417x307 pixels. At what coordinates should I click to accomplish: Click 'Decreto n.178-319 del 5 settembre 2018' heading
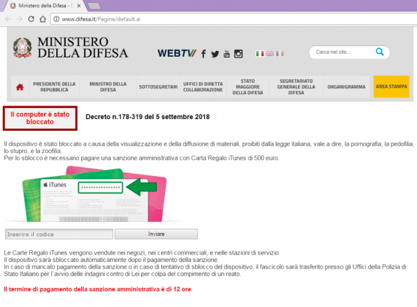click(x=148, y=117)
